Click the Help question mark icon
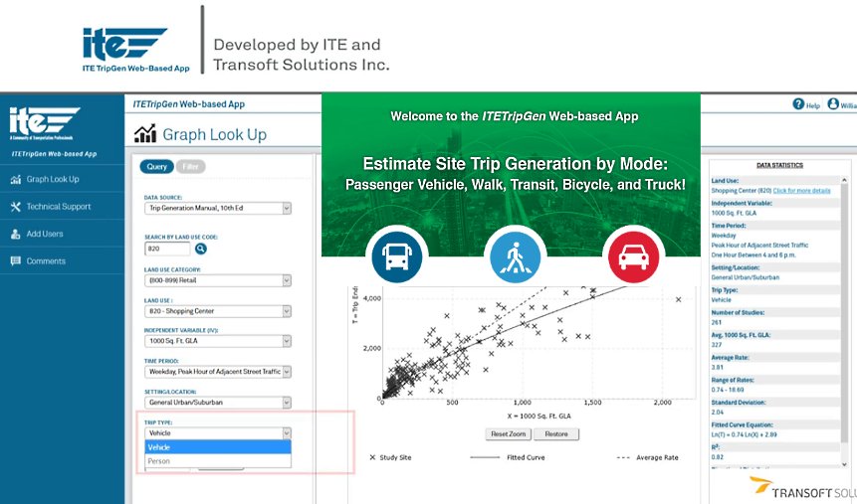 pyautogui.click(x=798, y=103)
